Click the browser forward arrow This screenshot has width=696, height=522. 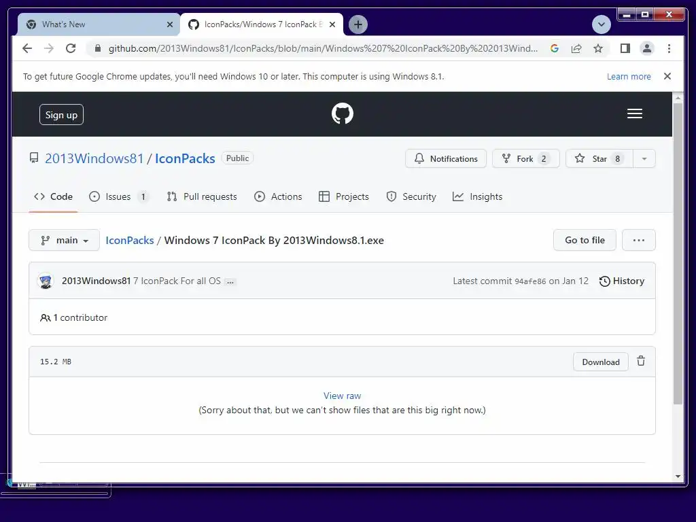tap(49, 48)
